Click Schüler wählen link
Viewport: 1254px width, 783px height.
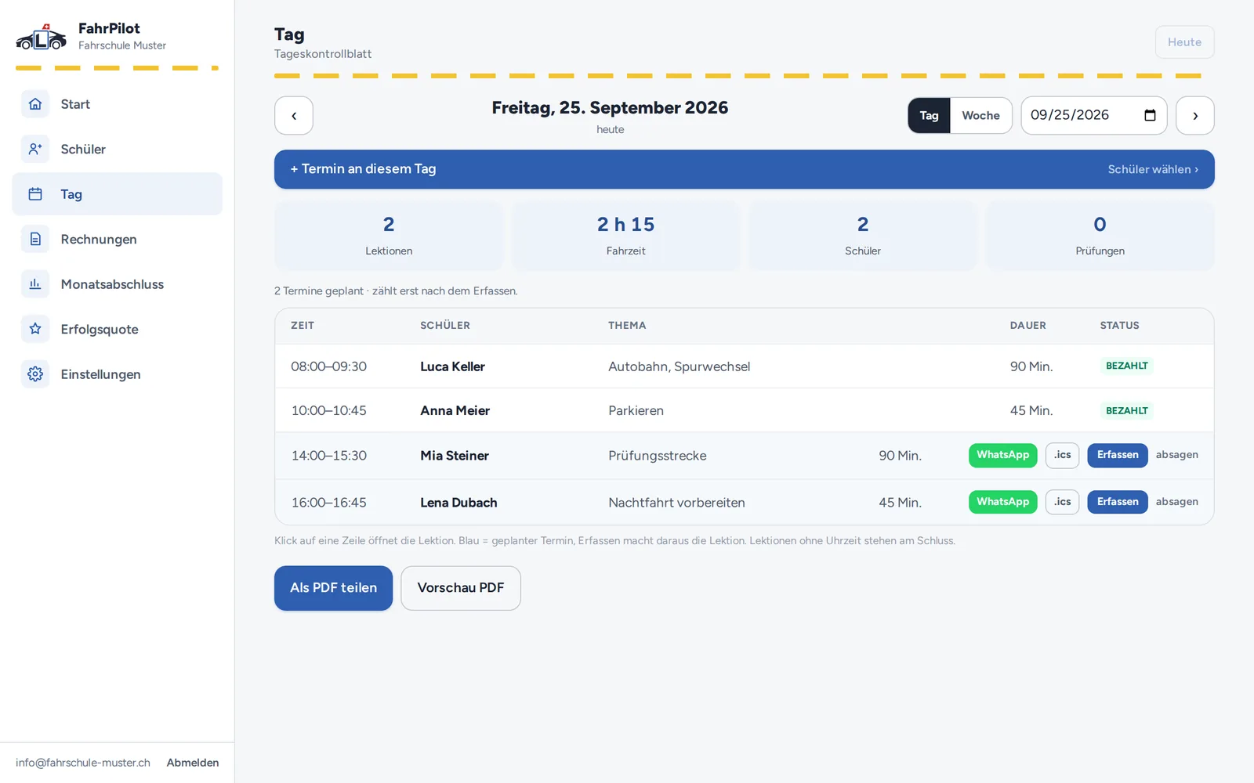1153,169
